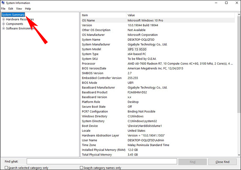Viewport: 241px width, 170px height.
Task: Select the System Type row
Action: tap(158, 54)
